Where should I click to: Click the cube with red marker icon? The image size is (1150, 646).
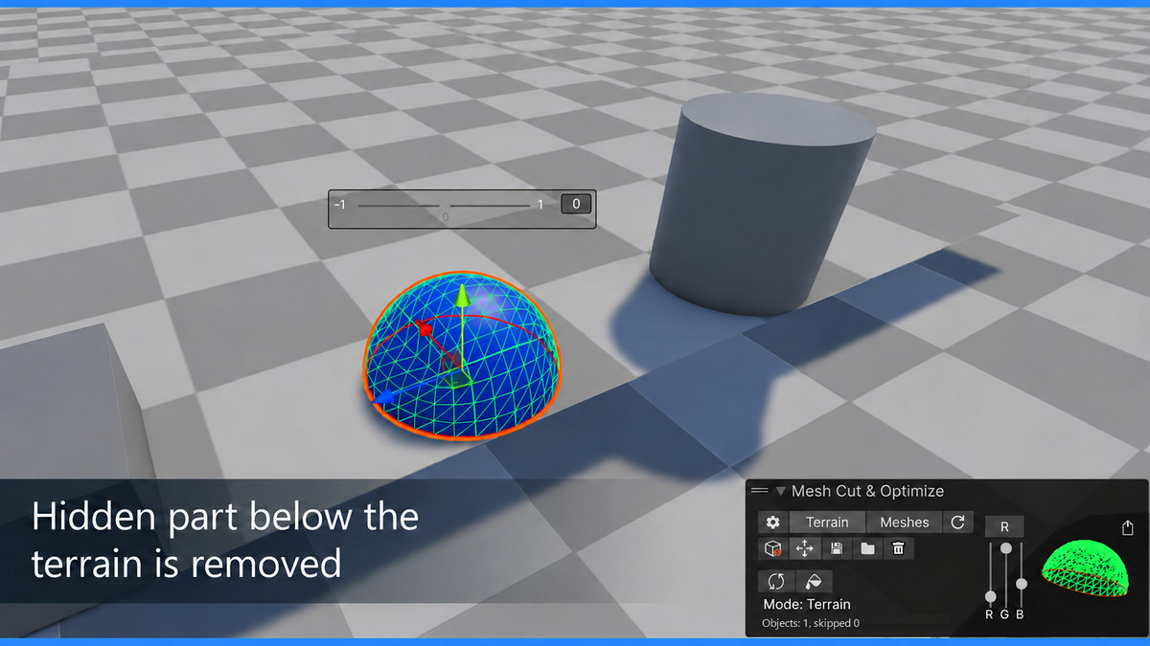pos(772,548)
